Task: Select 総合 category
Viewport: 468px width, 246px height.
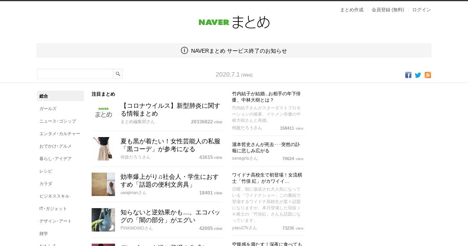Action: click(x=60, y=96)
